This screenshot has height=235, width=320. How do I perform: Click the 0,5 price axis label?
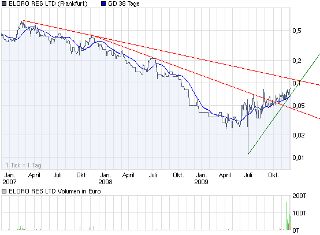297,31
